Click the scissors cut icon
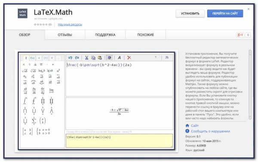 [86, 57]
